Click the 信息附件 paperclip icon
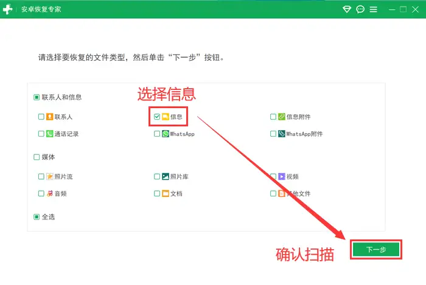The image size is (426, 285). (282, 117)
